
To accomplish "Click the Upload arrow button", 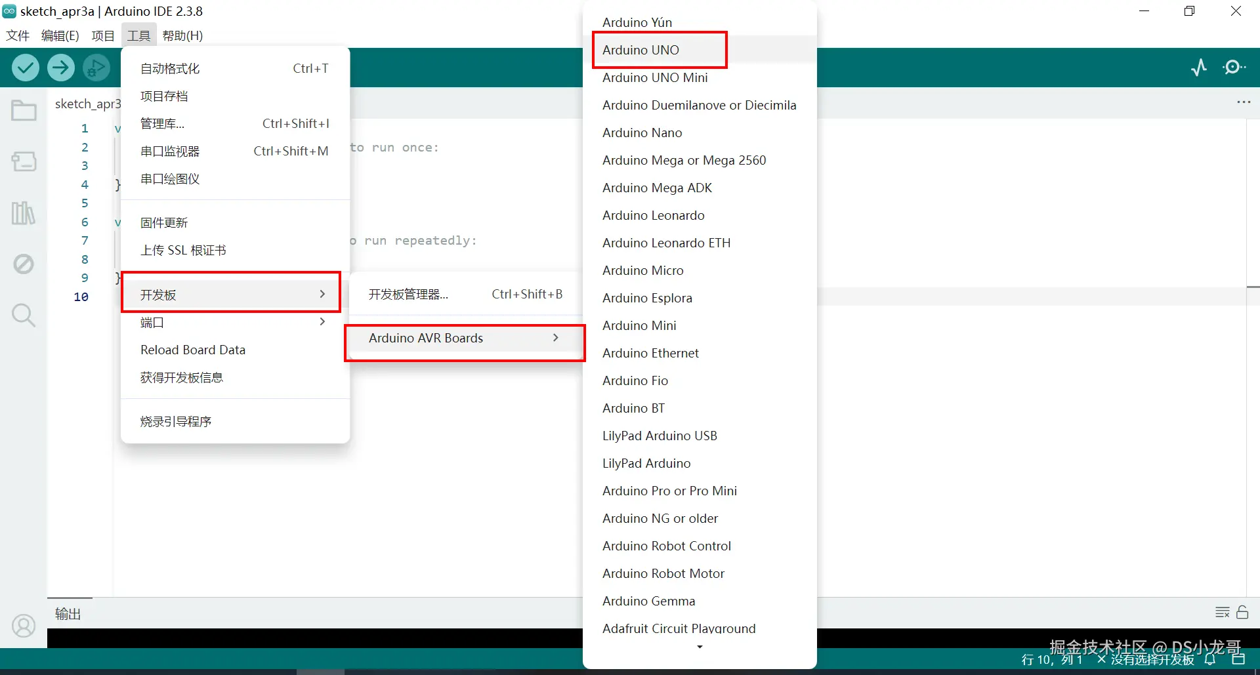I will (x=61, y=68).
